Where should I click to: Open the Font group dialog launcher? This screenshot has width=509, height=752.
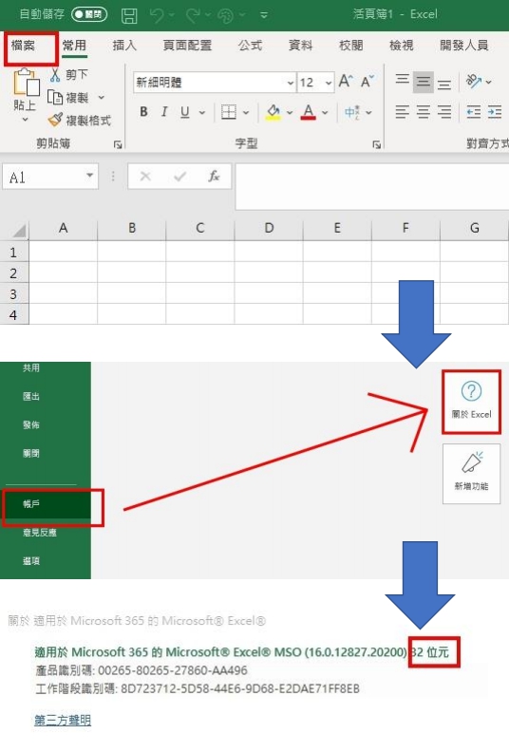coord(377,144)
